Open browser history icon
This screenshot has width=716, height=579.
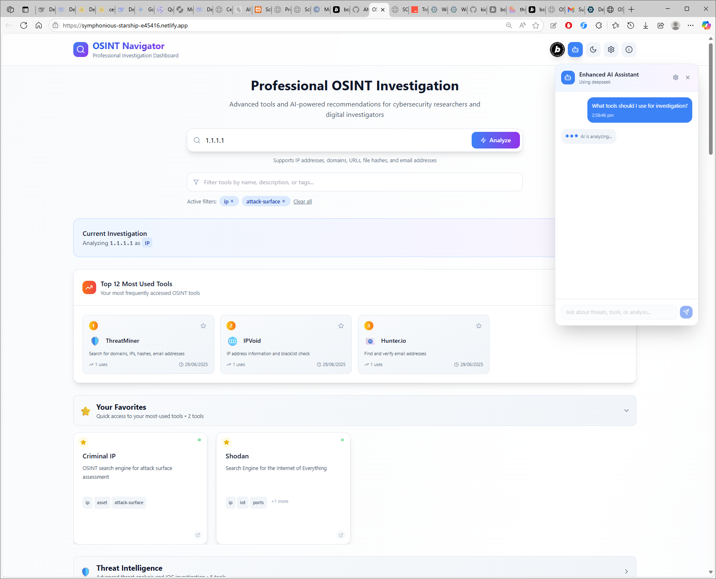(631, 25)
